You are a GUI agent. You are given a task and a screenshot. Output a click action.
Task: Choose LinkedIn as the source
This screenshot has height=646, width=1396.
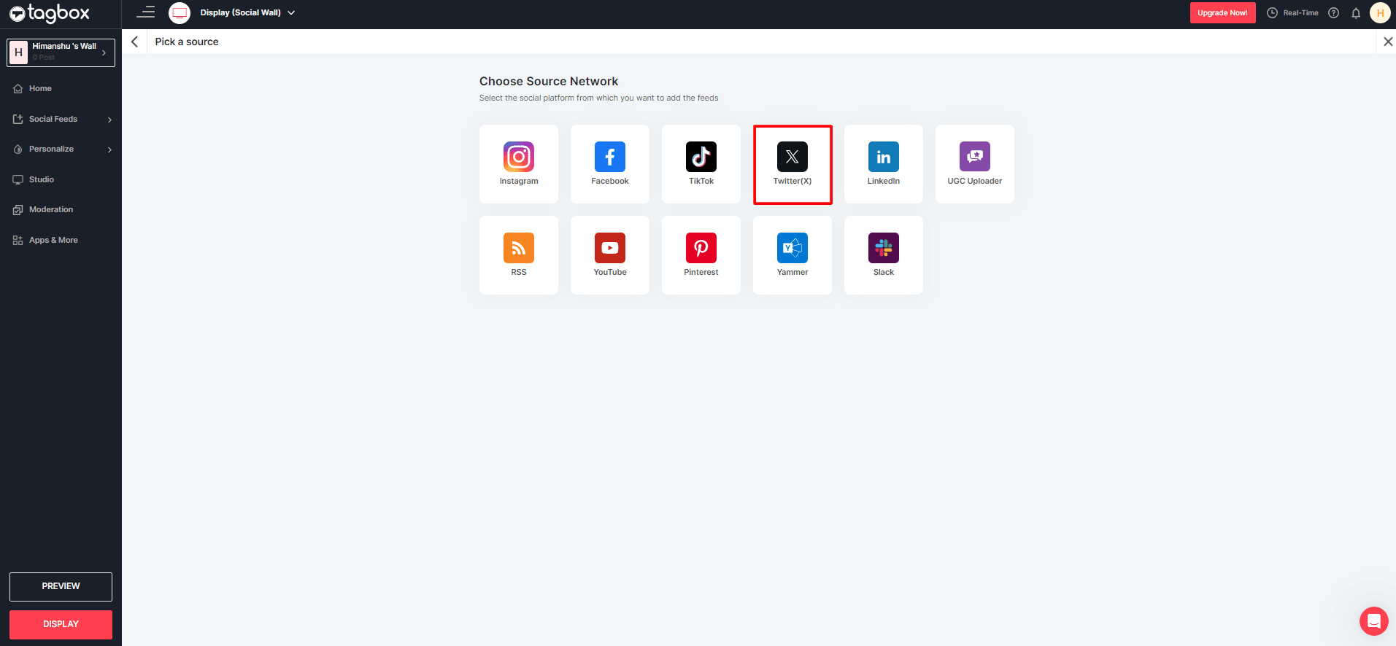(883, 163)
